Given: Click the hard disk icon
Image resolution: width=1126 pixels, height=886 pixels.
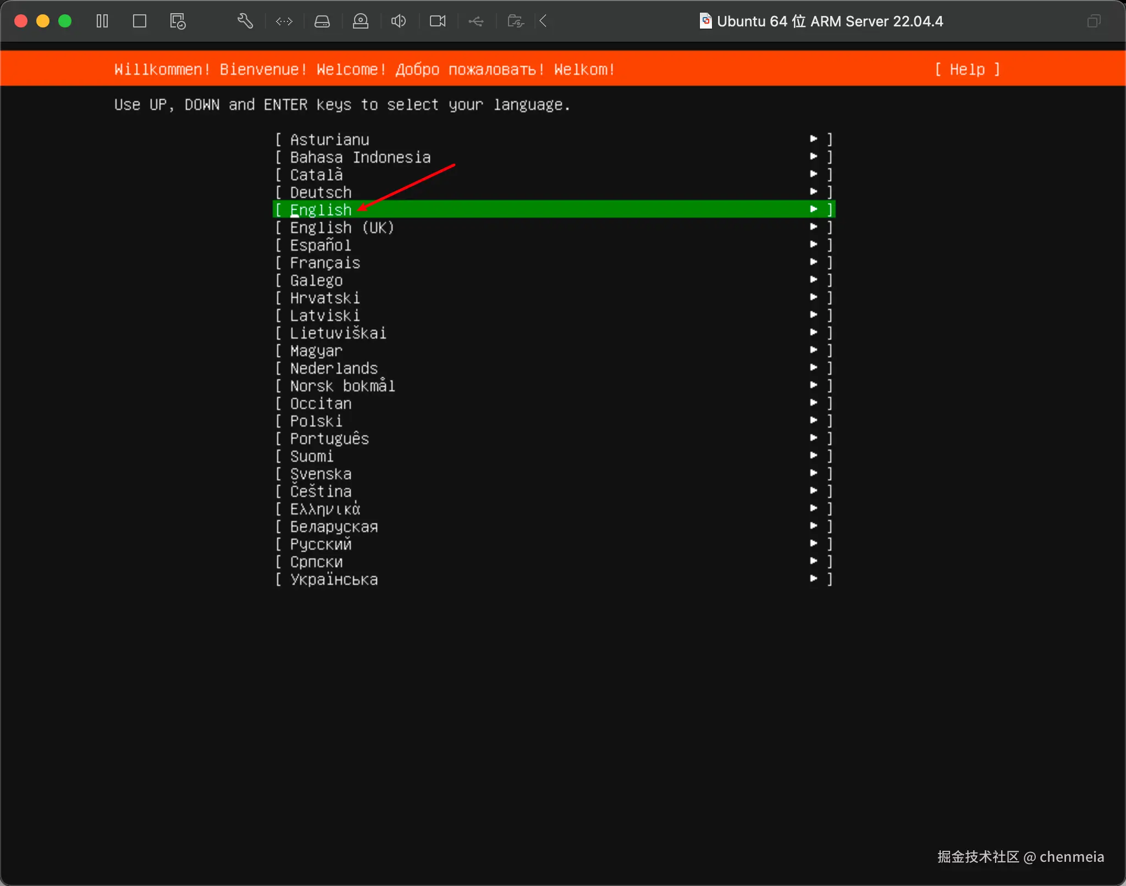Looking at the screenshot, I should [x=322, y=21].
